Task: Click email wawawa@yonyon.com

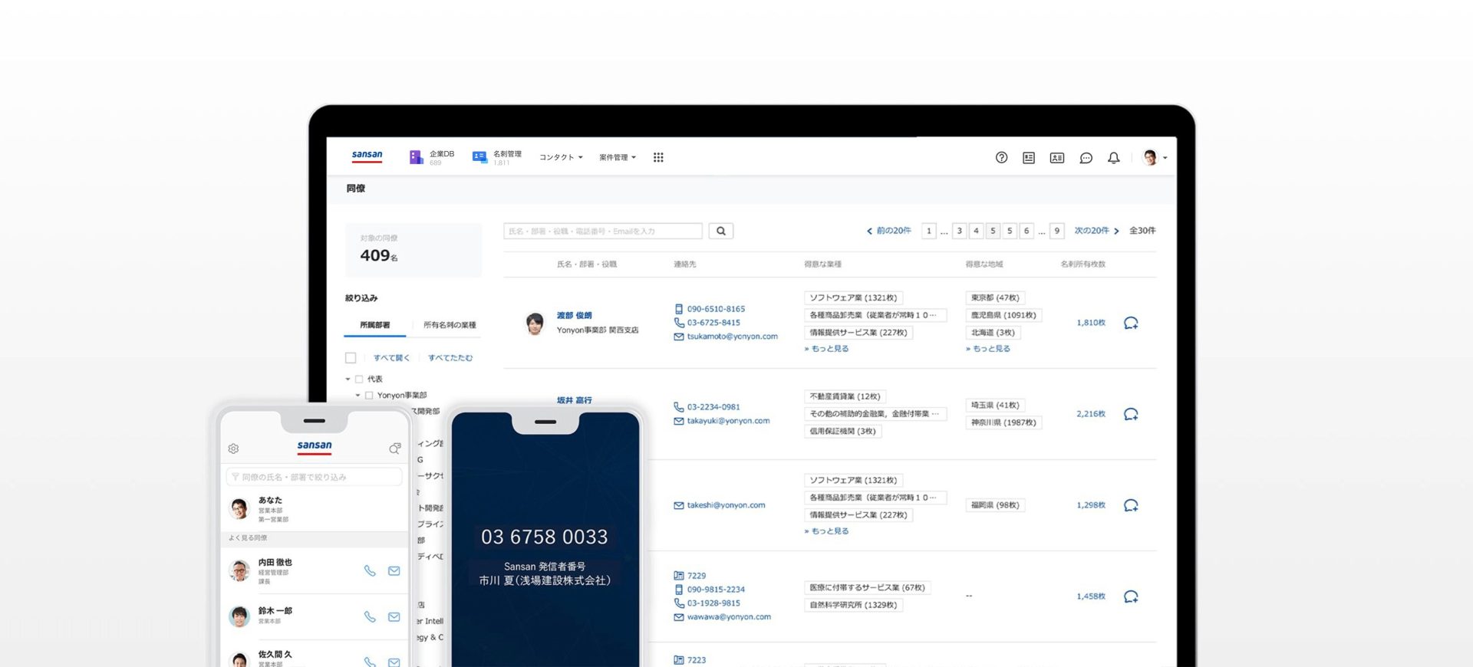Action: point(729,617)
